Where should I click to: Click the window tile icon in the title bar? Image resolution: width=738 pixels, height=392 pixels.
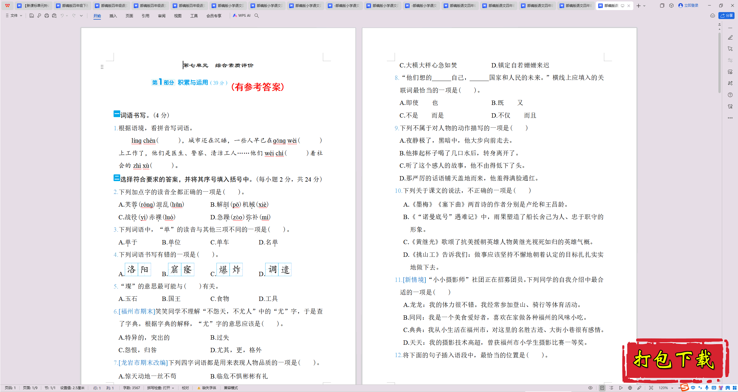click(662, 5)
